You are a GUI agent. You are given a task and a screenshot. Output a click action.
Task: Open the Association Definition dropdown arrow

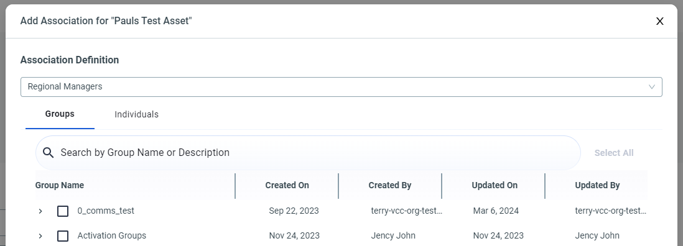652,87
